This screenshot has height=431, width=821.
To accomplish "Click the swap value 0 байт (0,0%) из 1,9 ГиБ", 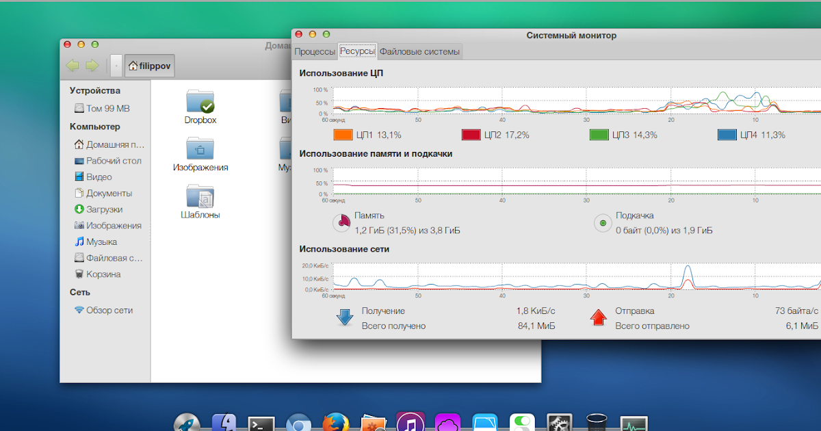I will click(x=664, y=231).
